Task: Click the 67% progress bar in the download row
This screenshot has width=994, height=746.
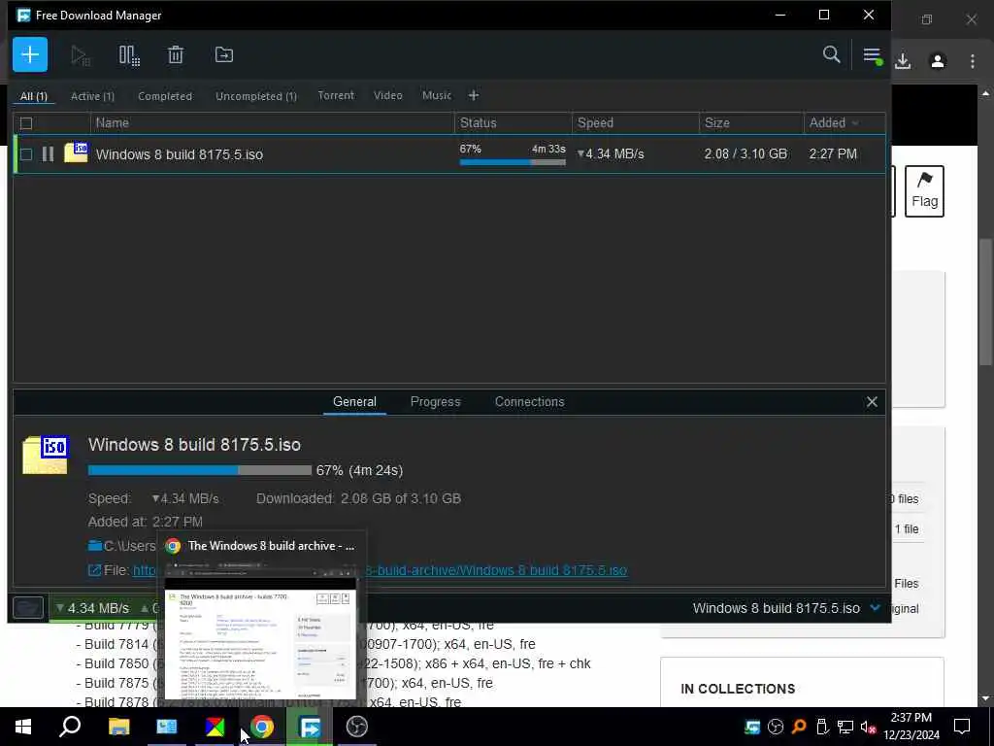Action: 513,162
